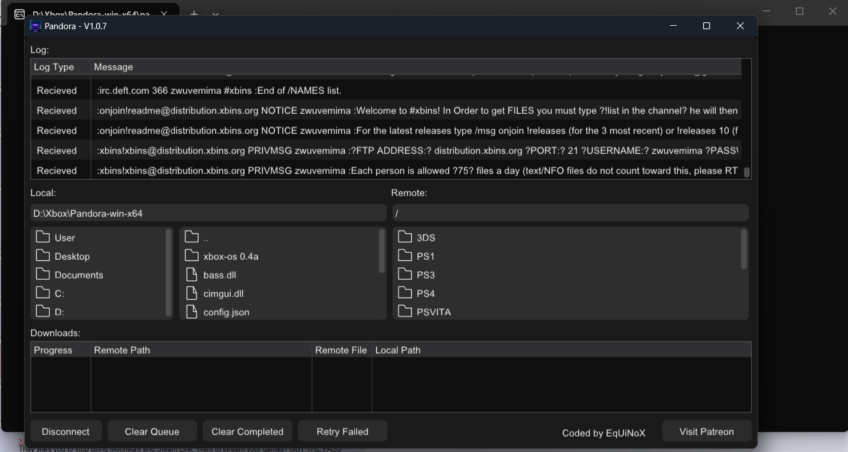
Task: Select the 'Welcome to #xbins!' log message
Action: pyautogui.click(x=417, y=110)
